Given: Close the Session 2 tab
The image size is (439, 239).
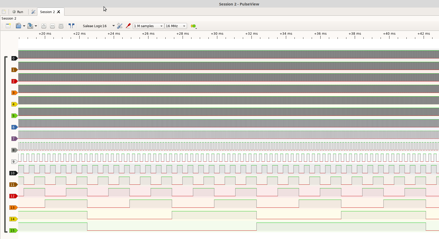Looking at the screenshot, I should (59, 12).
